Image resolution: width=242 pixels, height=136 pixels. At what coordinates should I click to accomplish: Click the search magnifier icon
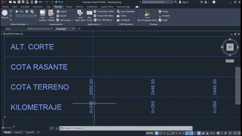[175, 2]
